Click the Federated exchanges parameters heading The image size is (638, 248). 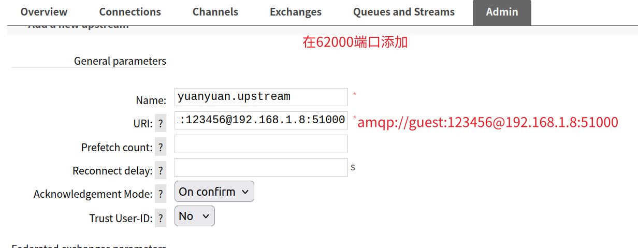[x=89, y=246]
